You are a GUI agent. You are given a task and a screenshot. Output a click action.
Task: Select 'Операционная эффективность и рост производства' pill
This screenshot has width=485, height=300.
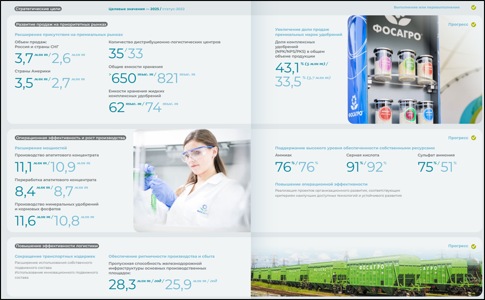(70, 138)
